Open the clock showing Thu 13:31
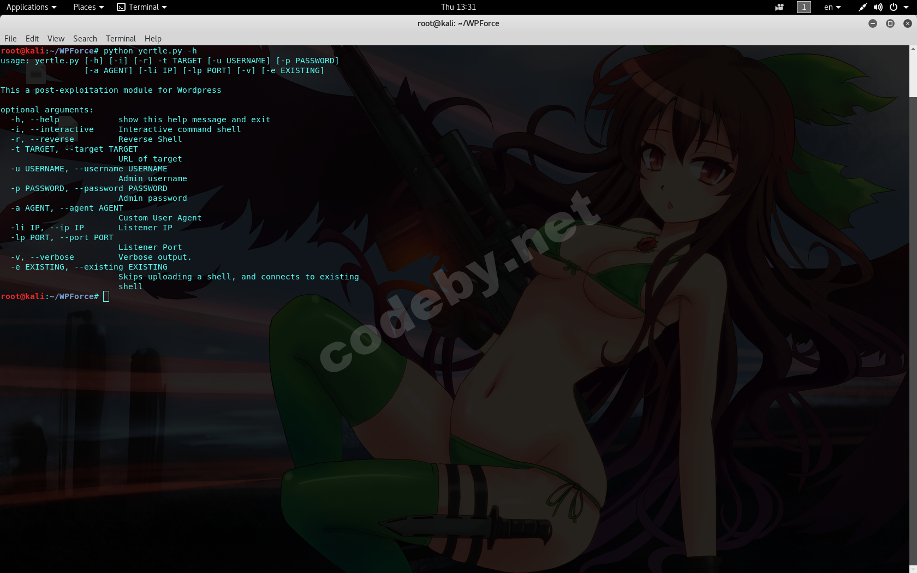The width and height of the screenshot is (917, 573). (x=458, y=7)
